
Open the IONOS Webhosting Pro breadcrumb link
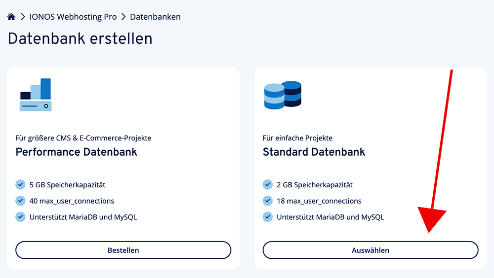73,17
